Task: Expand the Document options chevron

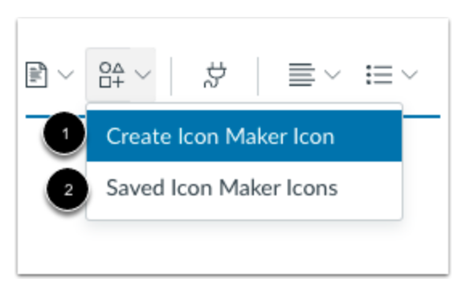Action: 66,74
